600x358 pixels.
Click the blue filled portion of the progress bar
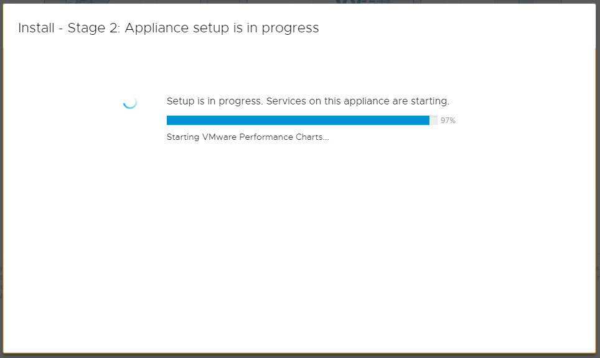coord(298,121)
